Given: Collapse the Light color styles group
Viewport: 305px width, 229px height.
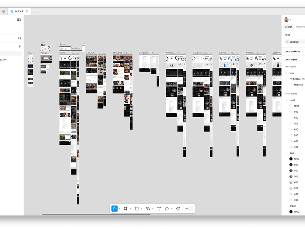Looking at the screenshot, I should (x=286, y=100).
